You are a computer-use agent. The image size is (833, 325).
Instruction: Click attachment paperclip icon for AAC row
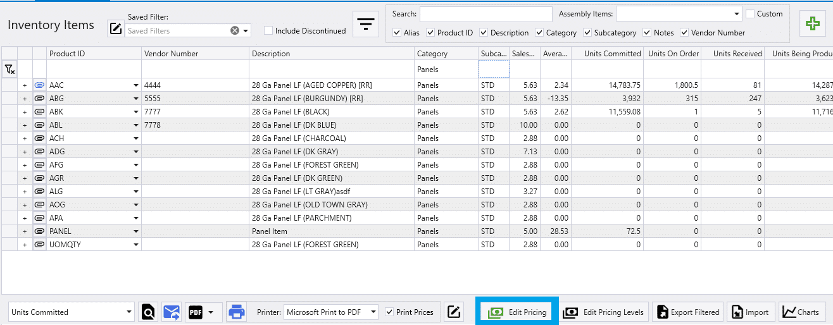(x=39, y=85)
